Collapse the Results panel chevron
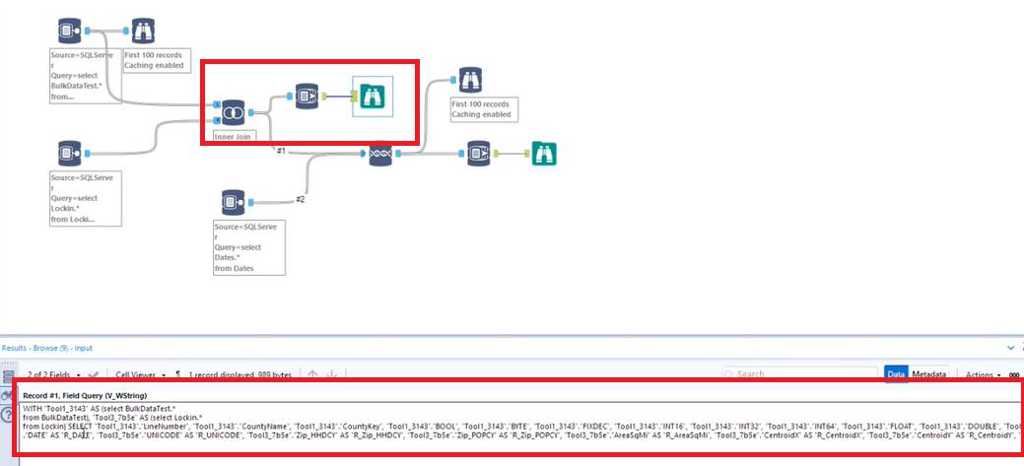This screenshot has height=466, width=1024. click(x=1009, y=349)
